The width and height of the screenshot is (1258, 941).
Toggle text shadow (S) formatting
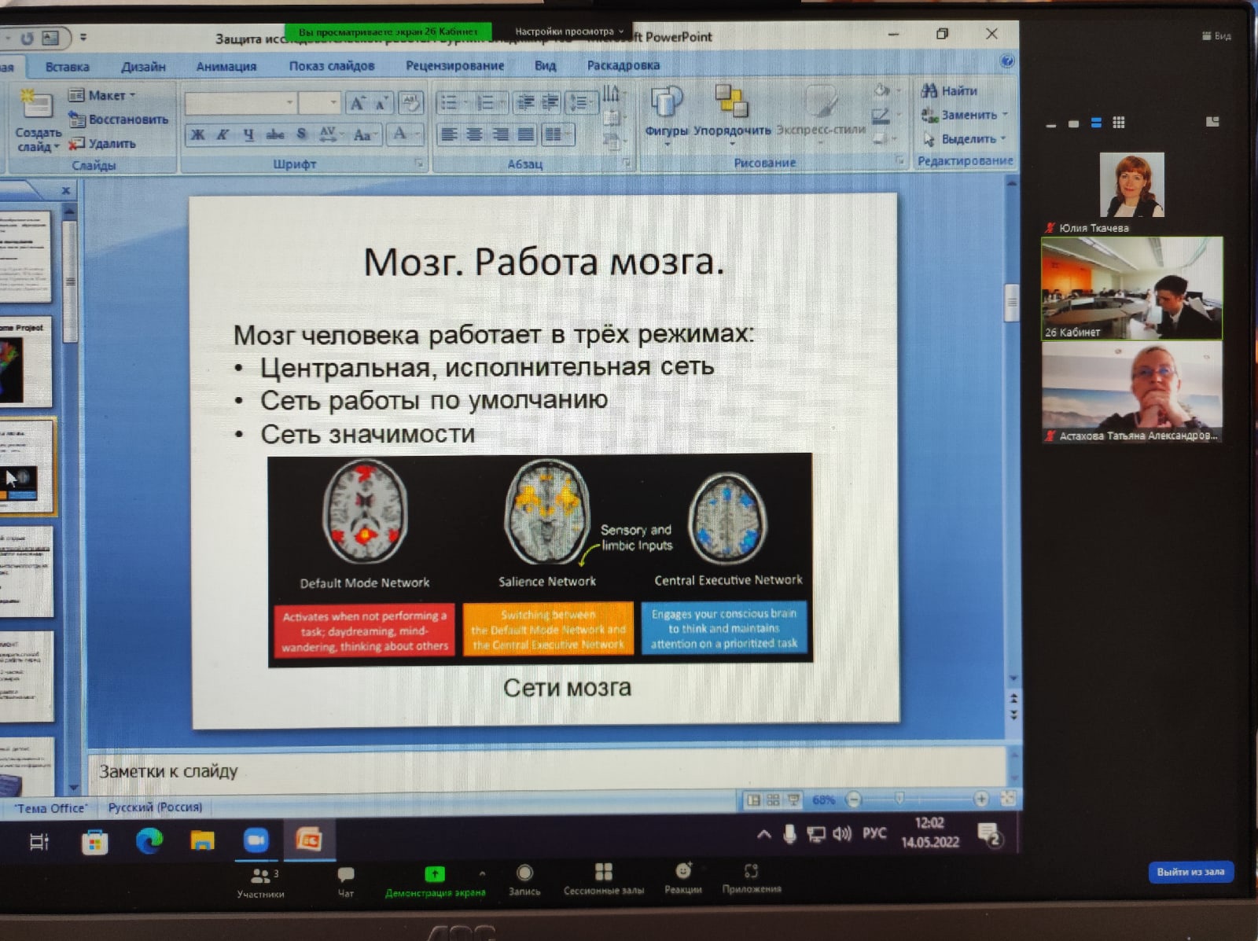[301, 134]
